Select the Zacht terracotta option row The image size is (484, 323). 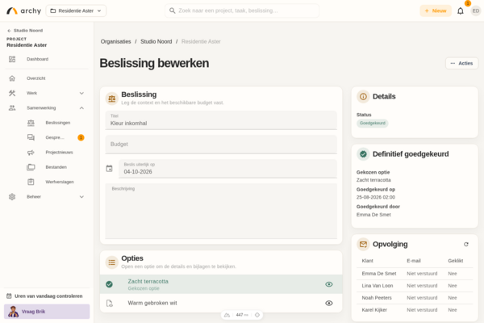[221, 284]
